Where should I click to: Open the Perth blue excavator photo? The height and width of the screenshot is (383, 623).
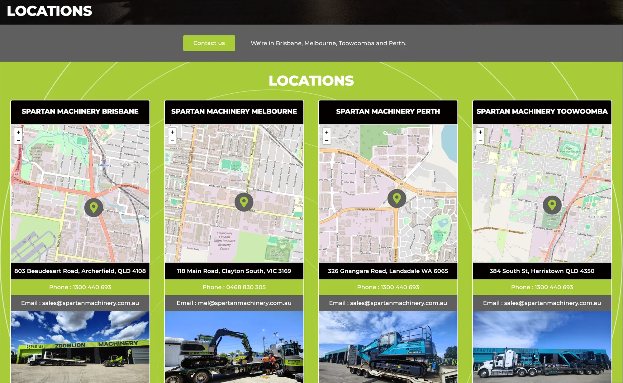coord(388,347)
